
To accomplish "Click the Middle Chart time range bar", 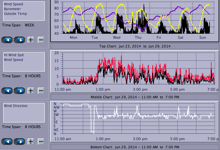I will 135,97.
